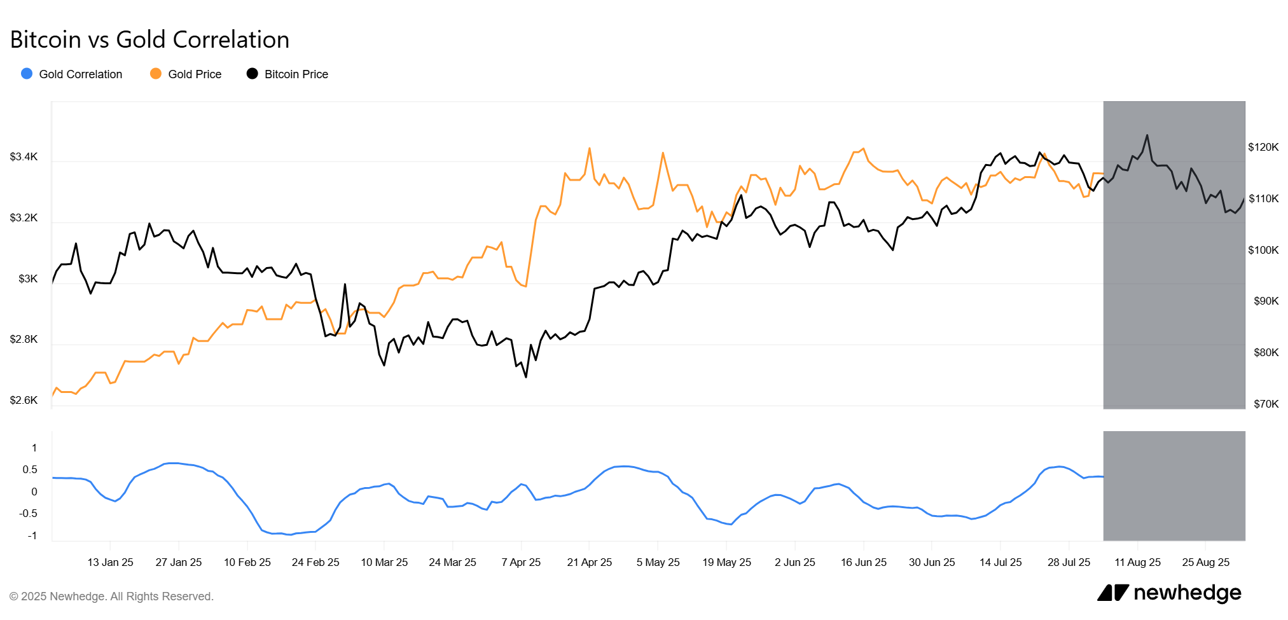The height and width of the screenshot is (620, 1288).
Task: Click the $120K Bitcoin axis label
Action: [1263, 147]
